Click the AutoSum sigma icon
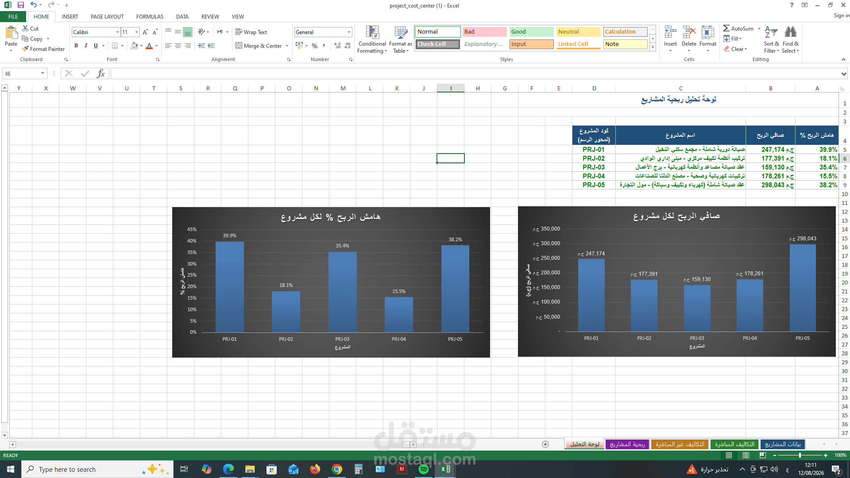 pyautogui.click(x=726, y=28)
